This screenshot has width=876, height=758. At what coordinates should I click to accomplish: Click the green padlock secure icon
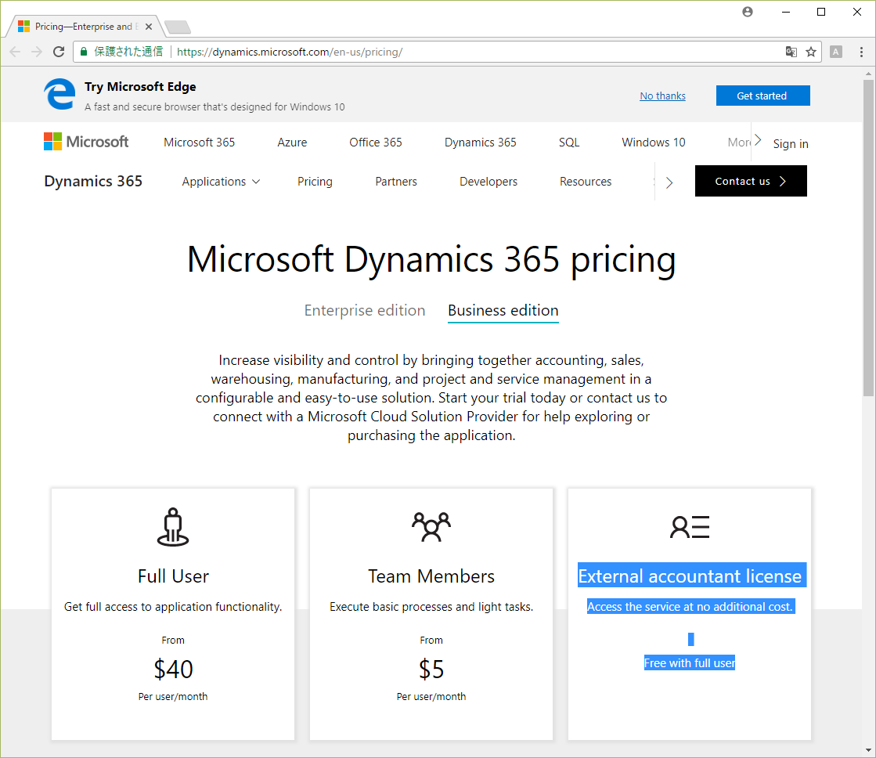click(x=84, y=52)
